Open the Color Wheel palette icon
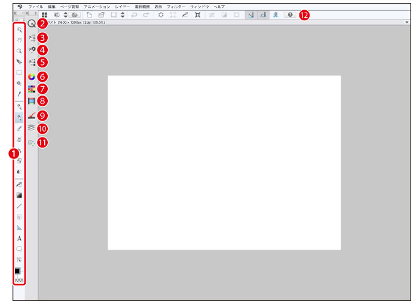Screen dimensions: 416x304 tap(32, 76)
